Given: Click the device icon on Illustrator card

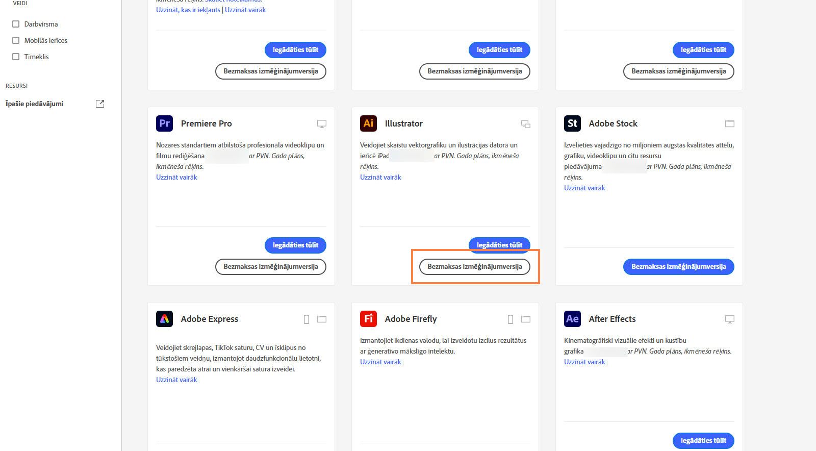Looking at the screenshot, I should (x=526, y=124).
